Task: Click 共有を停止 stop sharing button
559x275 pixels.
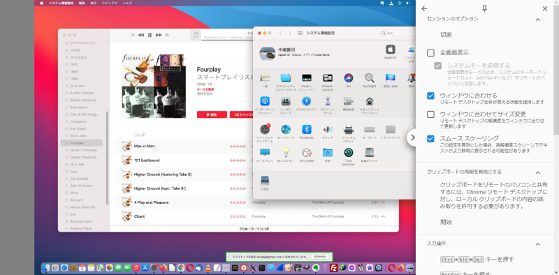Action: pos(320,256)
